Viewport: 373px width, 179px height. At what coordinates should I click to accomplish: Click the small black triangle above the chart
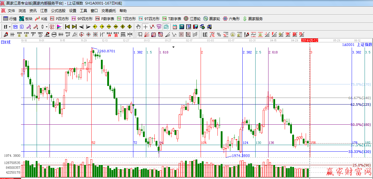click(173, 47)
